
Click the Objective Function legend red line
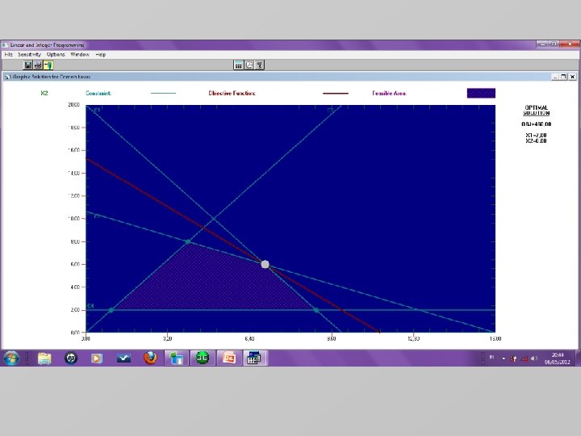[336, 94]
